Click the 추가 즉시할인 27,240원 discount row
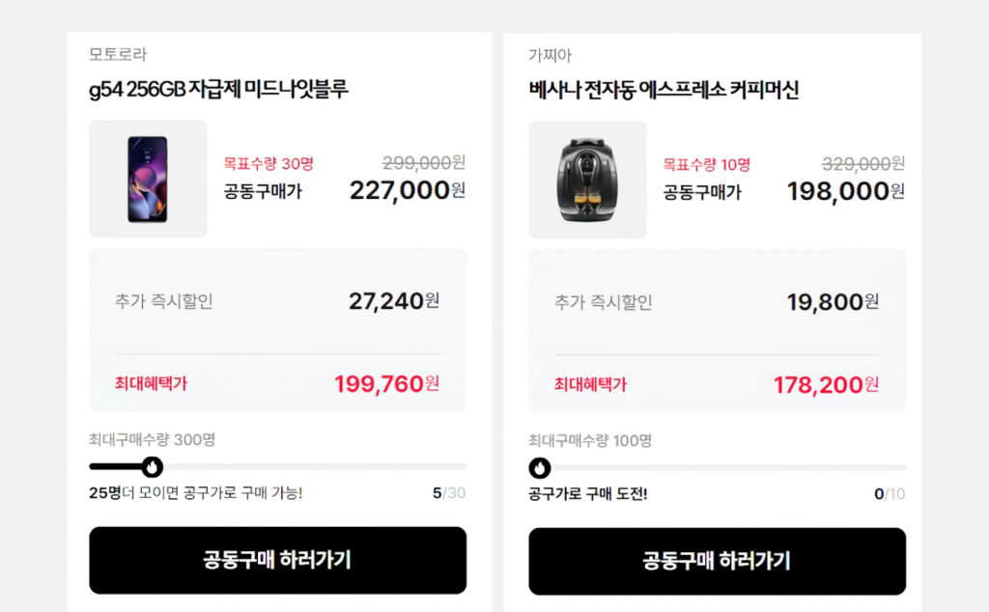The height and width of the screenshot is (612, 989). coord(278,301)
